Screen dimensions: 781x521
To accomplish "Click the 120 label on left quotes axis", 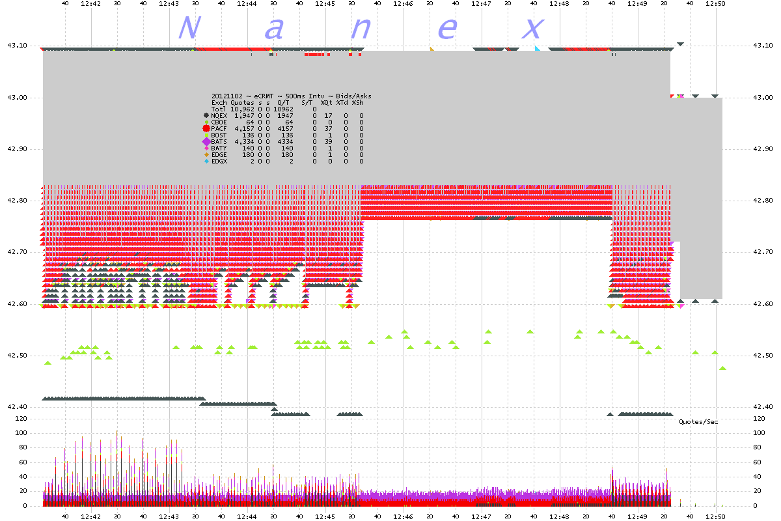I will (x=22, y=419).
